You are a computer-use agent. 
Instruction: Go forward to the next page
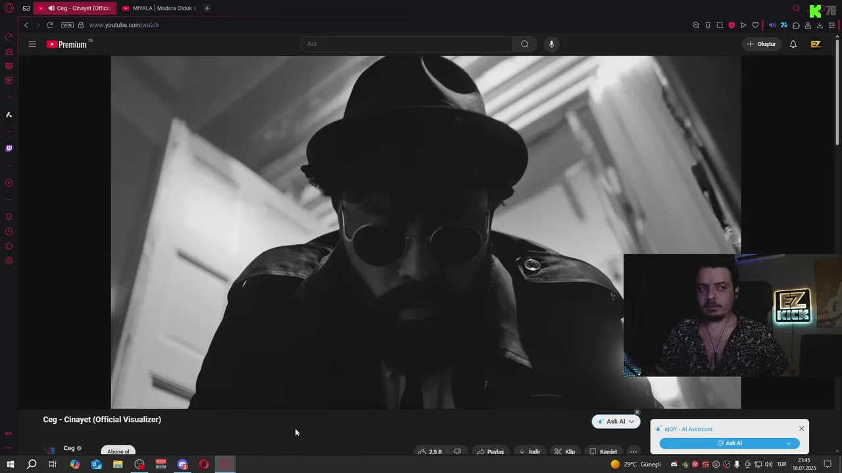(37, 25)
